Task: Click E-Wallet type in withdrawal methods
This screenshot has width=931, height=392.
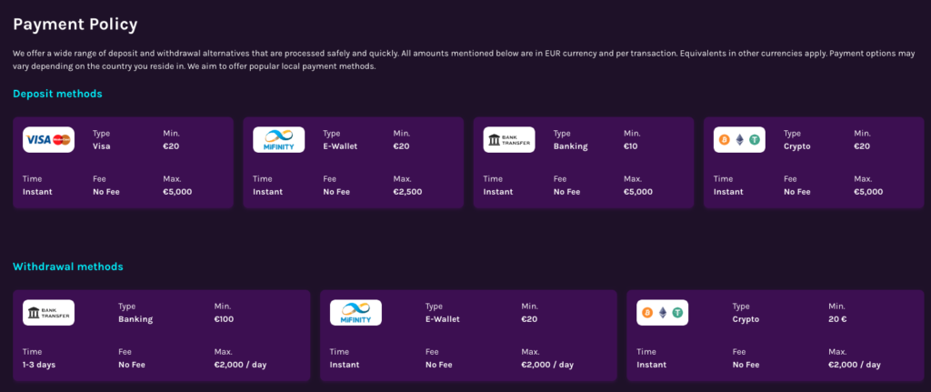Action: tap(443, 319)
